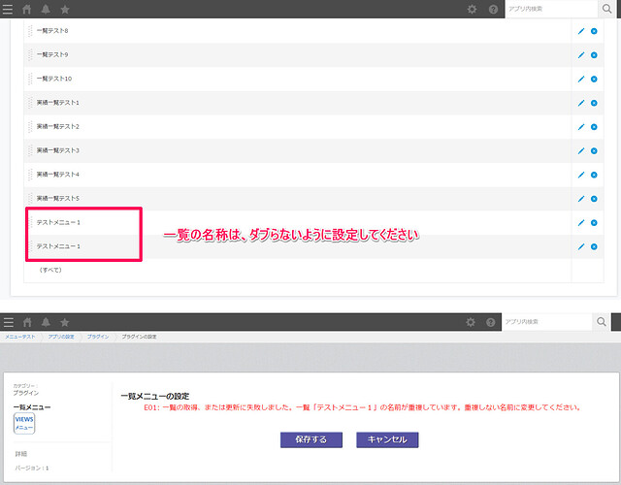Image resolution: width=621 pixels, height=485 pixels.
Task: Focus アプリ内検索 field above the view list
Action: (545, 9)
